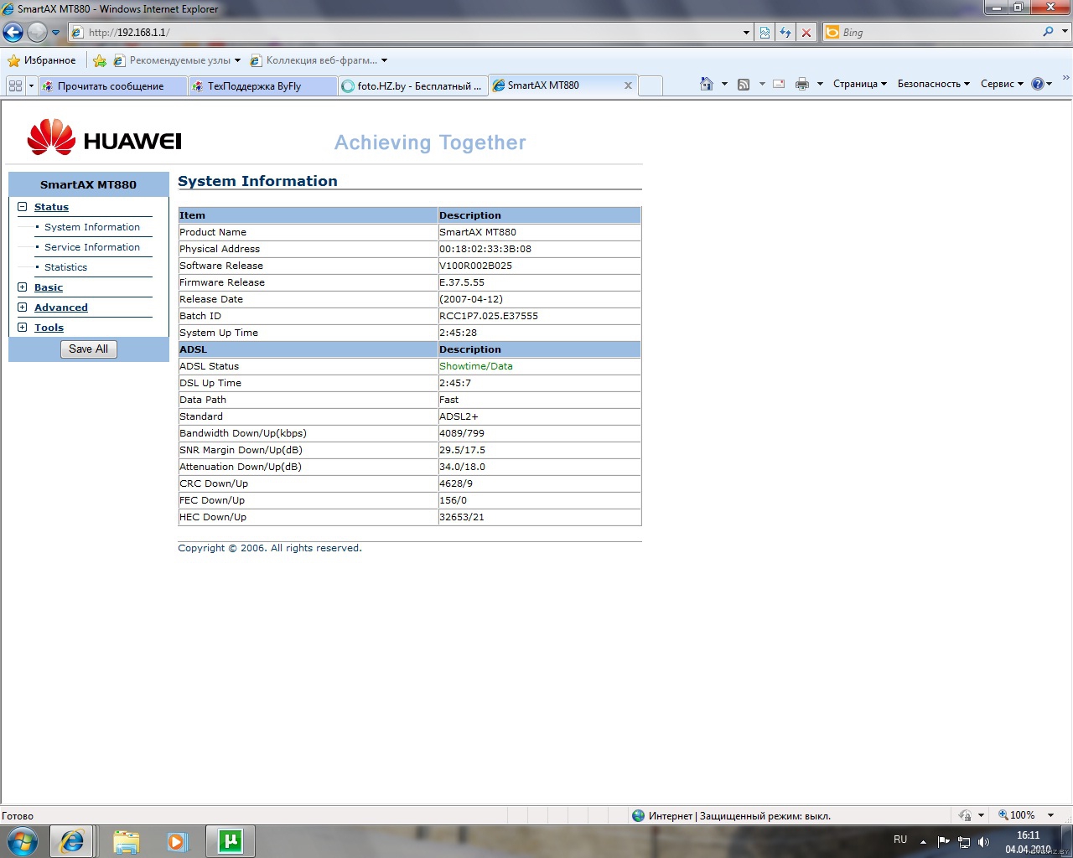Click the Action Center flag tray icon
Image resolution: width=1073 pixels, height=858 pixels.
(x=944, y=842)
